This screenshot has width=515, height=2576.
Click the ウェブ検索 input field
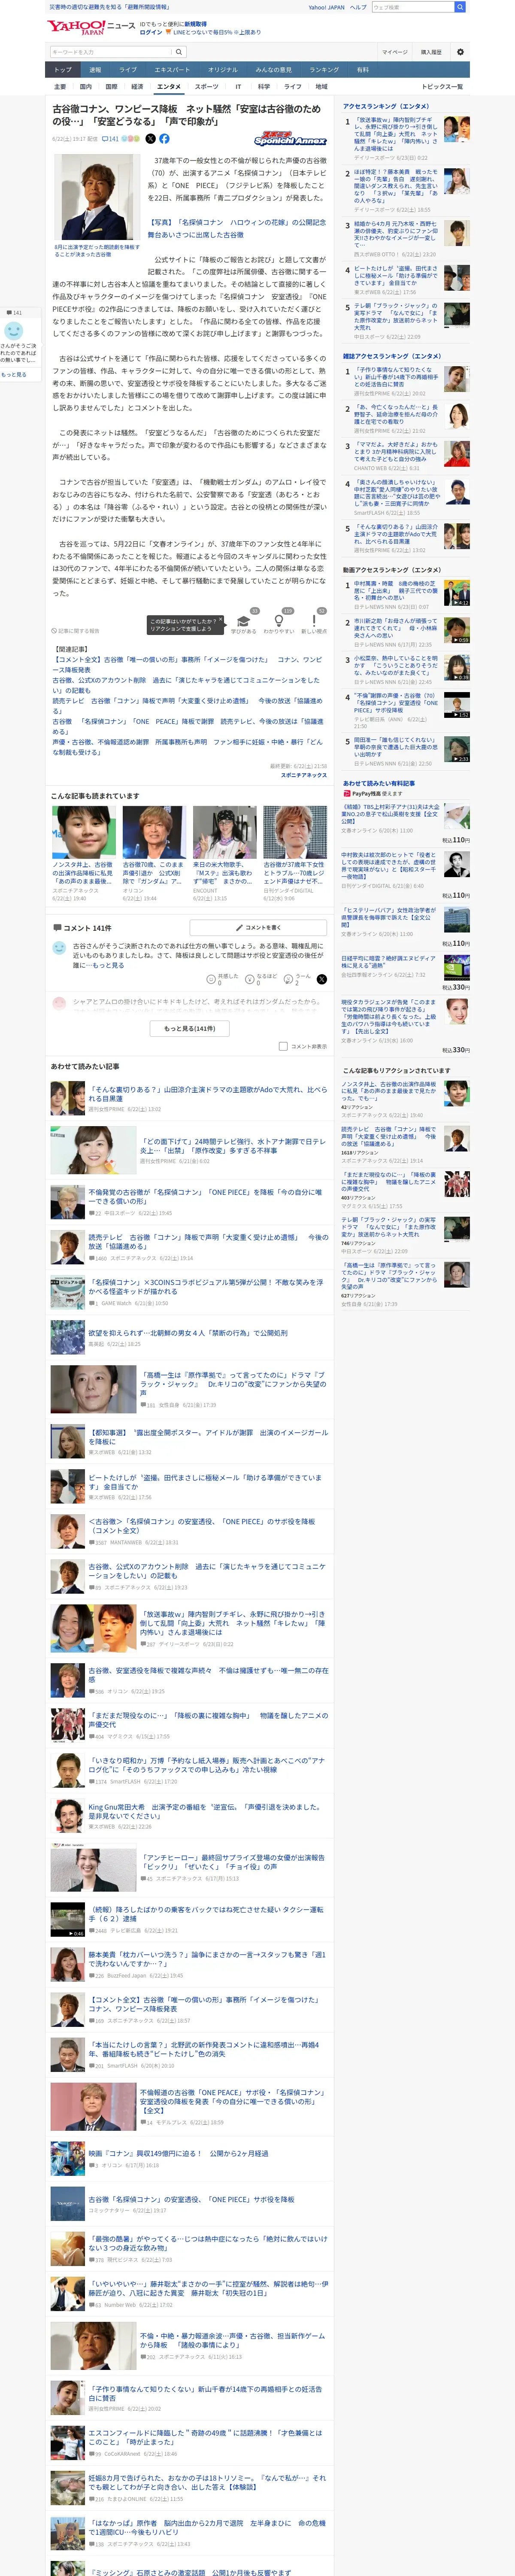click(412, 7)
